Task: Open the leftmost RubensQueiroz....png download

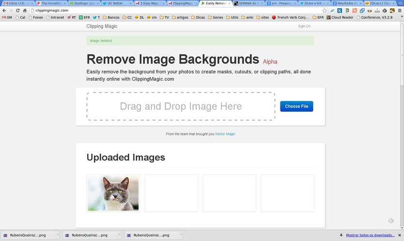Action: 28,235
